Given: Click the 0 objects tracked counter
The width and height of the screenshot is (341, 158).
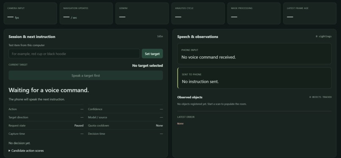Looking at the screenshot, I should point(321,97).
